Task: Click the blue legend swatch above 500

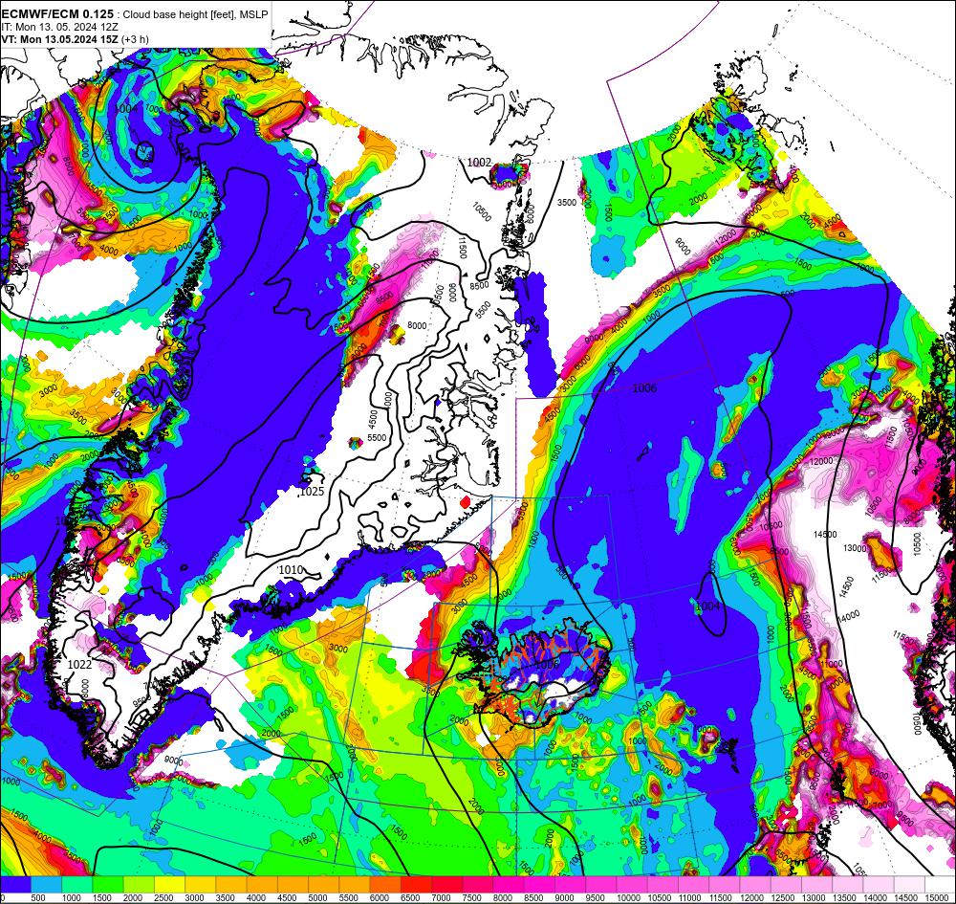Action: tap(46, 885)
